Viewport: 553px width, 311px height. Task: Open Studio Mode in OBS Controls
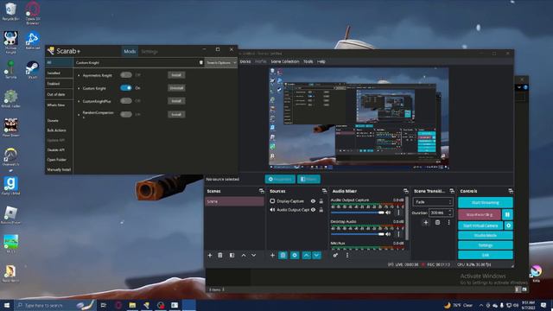[486, 235]
